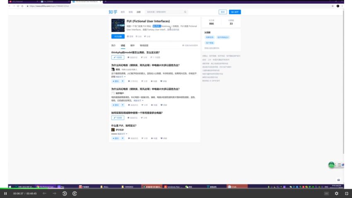The width and height of the screenshot is (352, 198).
Task: Upvote the 什么是 FUI answer
Action: point(116,138)
